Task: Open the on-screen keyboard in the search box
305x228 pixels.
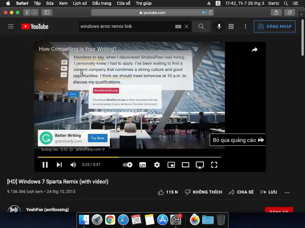Action: 178,26
